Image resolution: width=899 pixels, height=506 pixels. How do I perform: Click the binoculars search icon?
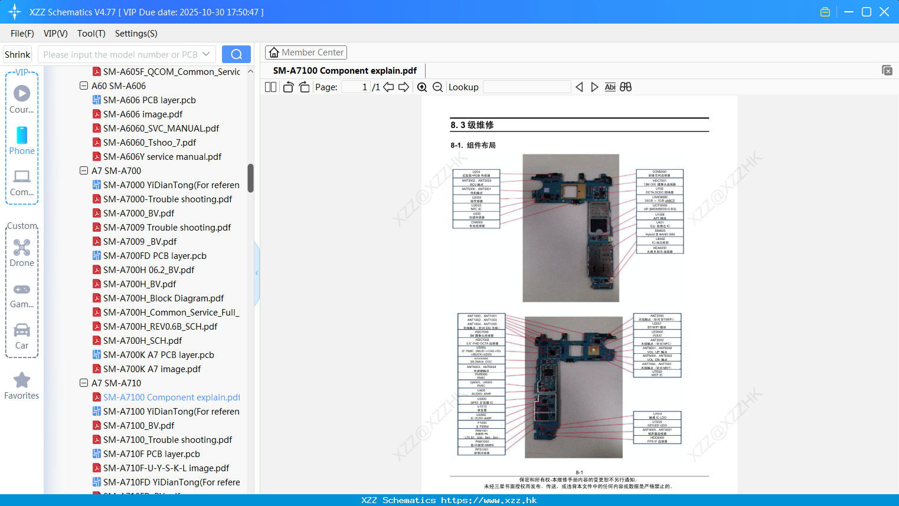pyautogui.click(x=626, y=87)
